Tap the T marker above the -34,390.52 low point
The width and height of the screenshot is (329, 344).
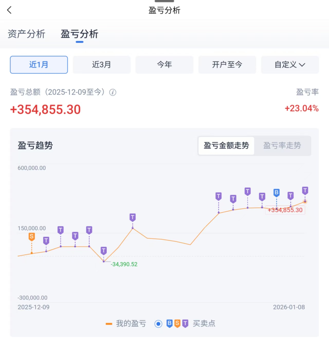point(104,251)
